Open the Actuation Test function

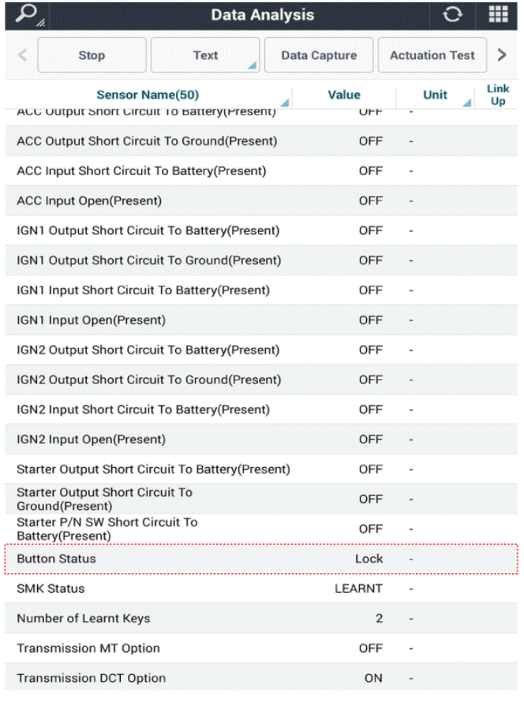click(432, 55)
